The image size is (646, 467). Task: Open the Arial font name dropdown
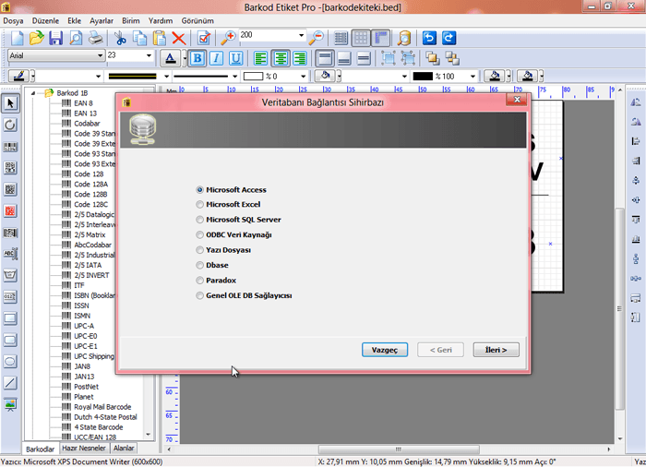click(100, 55)
